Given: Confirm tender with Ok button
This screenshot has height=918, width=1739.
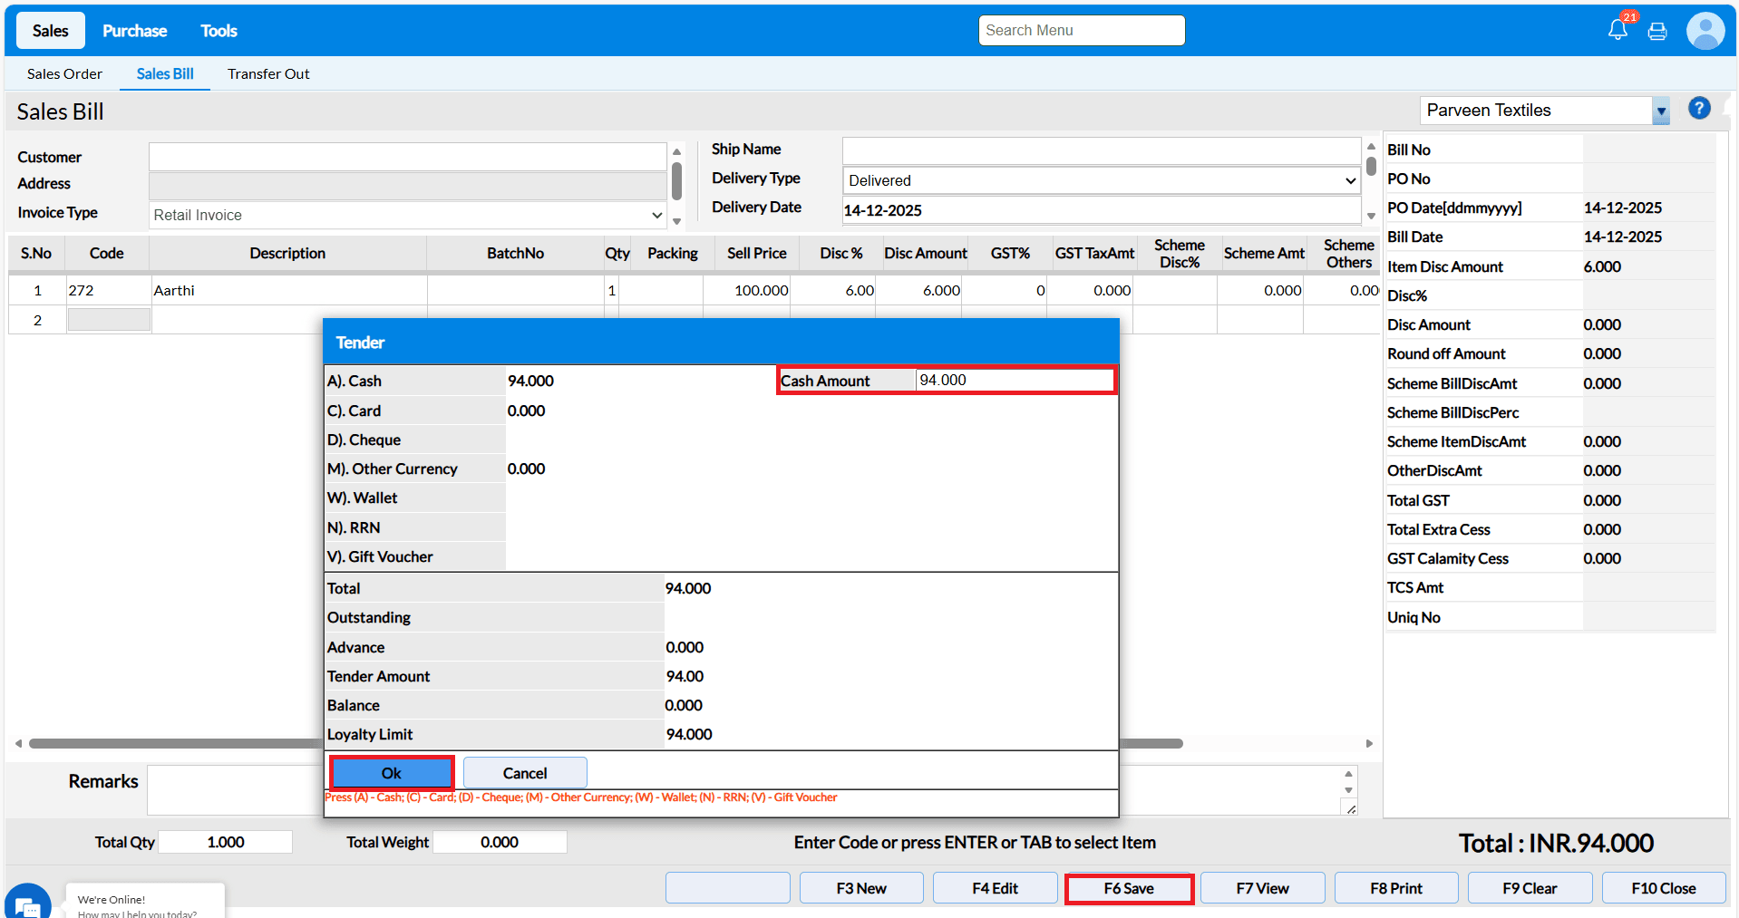Looking at the screenshot, I should [392, 773].
